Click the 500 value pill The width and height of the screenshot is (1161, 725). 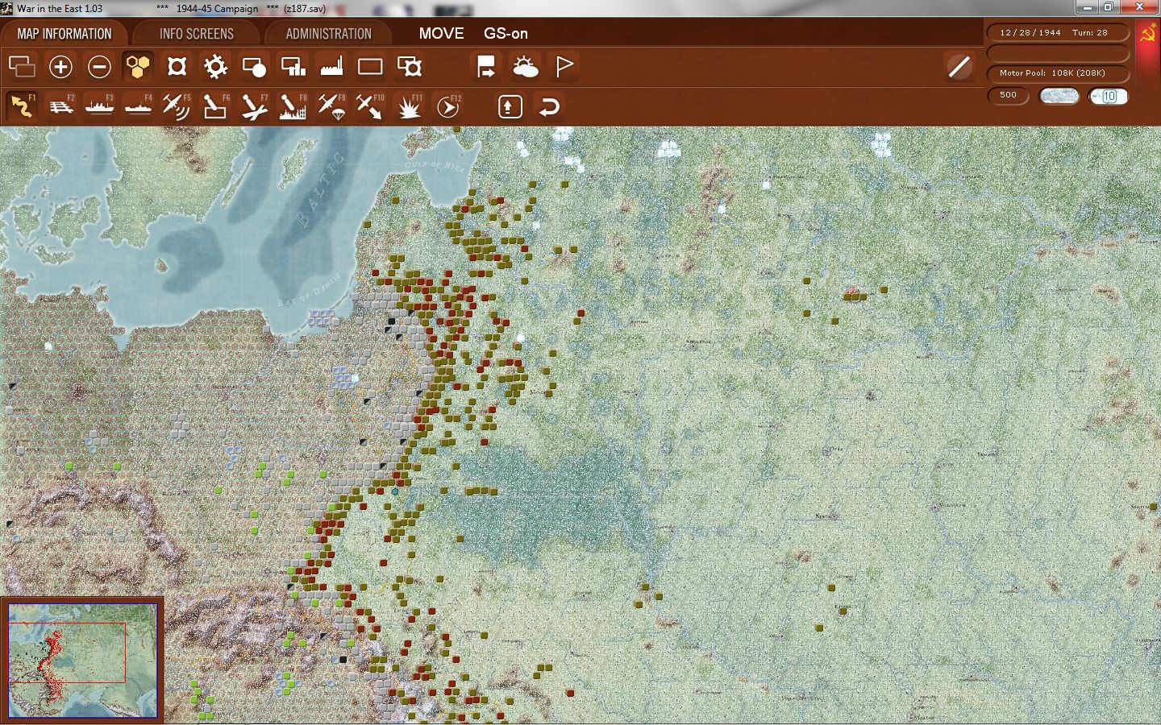click(x=1009, y=95)
